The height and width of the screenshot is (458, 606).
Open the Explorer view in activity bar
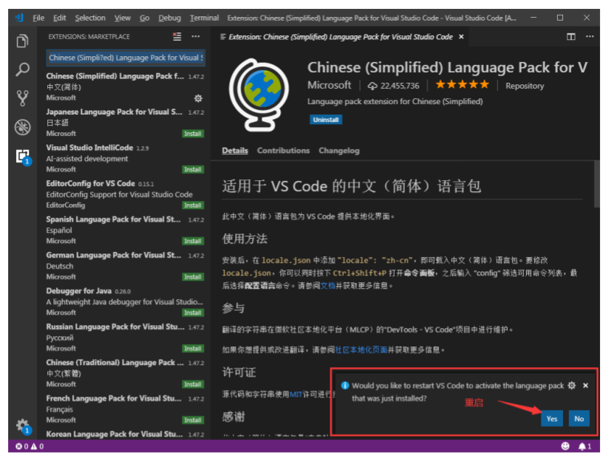(22, 41)
